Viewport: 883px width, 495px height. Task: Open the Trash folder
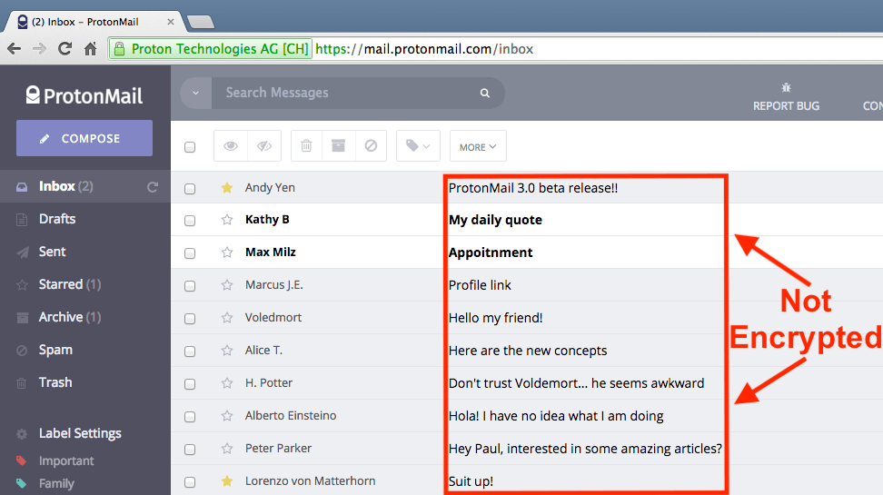coord(55,382)
